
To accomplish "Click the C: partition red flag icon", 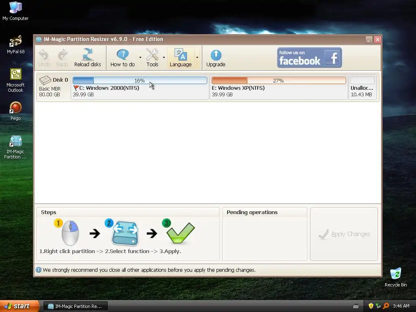I will [x=76, y=88].
